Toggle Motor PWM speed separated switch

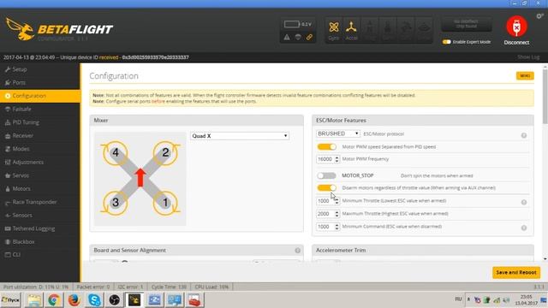[327, 146]
